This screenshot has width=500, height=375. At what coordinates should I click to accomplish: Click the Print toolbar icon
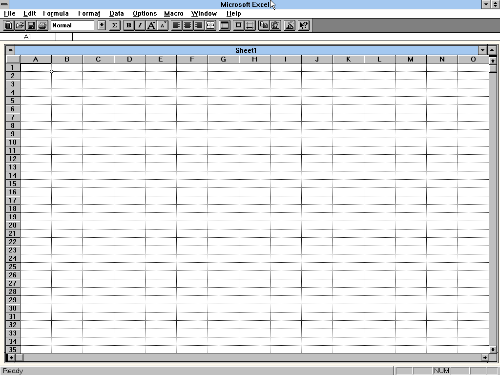42,25
